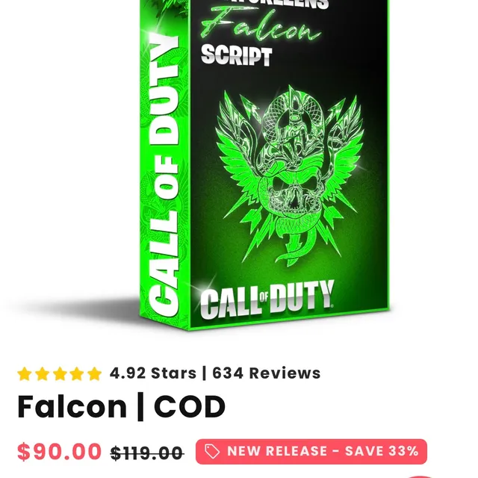The height and width of the screenshot is (478, 478).
Task: Click the crossed-out $119.00 original price
Action: coord(147,453)
